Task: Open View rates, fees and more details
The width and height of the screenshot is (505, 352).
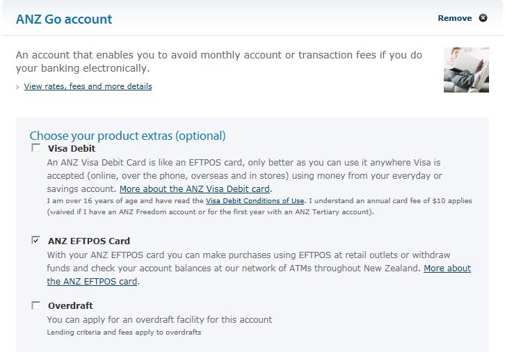Action: coord(88,86)
